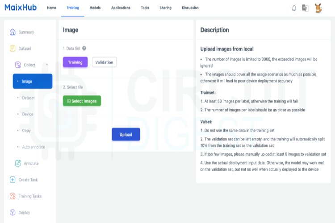Click the notification bell icon
The image size is (335, 223).
click(294, 8)
